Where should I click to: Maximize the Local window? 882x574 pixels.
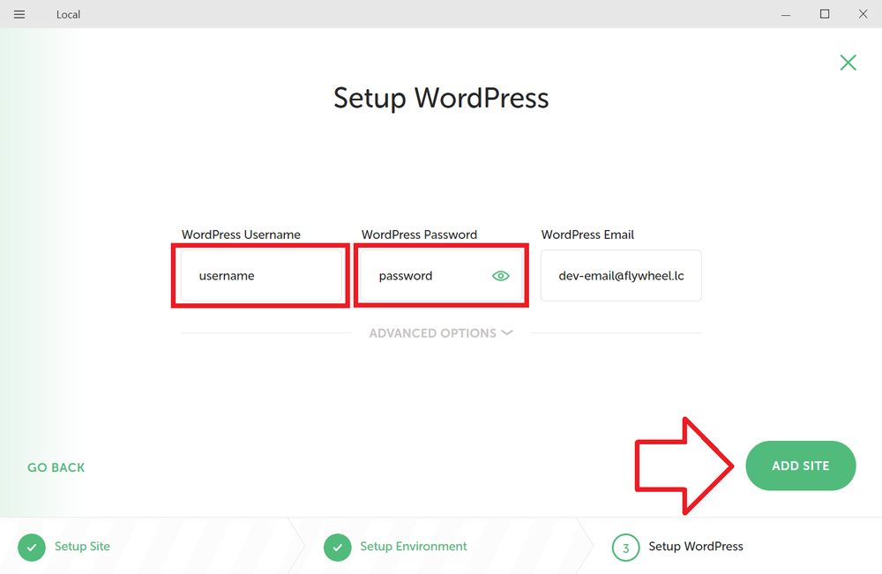(825, 14)
